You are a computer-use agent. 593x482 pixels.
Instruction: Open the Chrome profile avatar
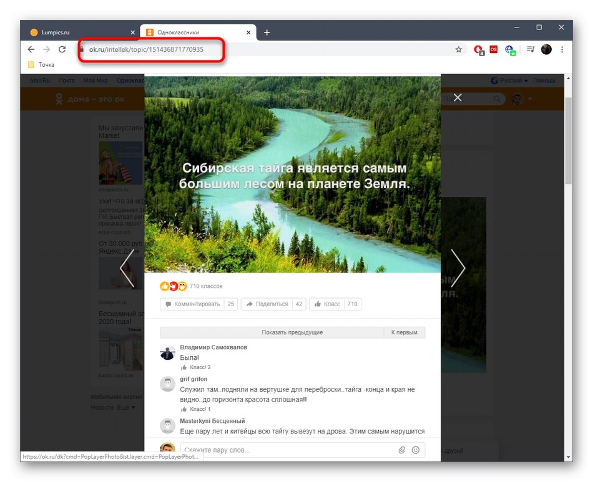546,49
